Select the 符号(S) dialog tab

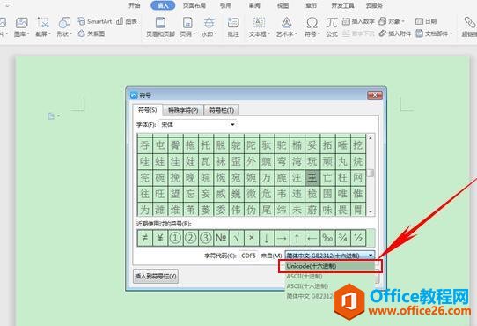coord(148,110)
